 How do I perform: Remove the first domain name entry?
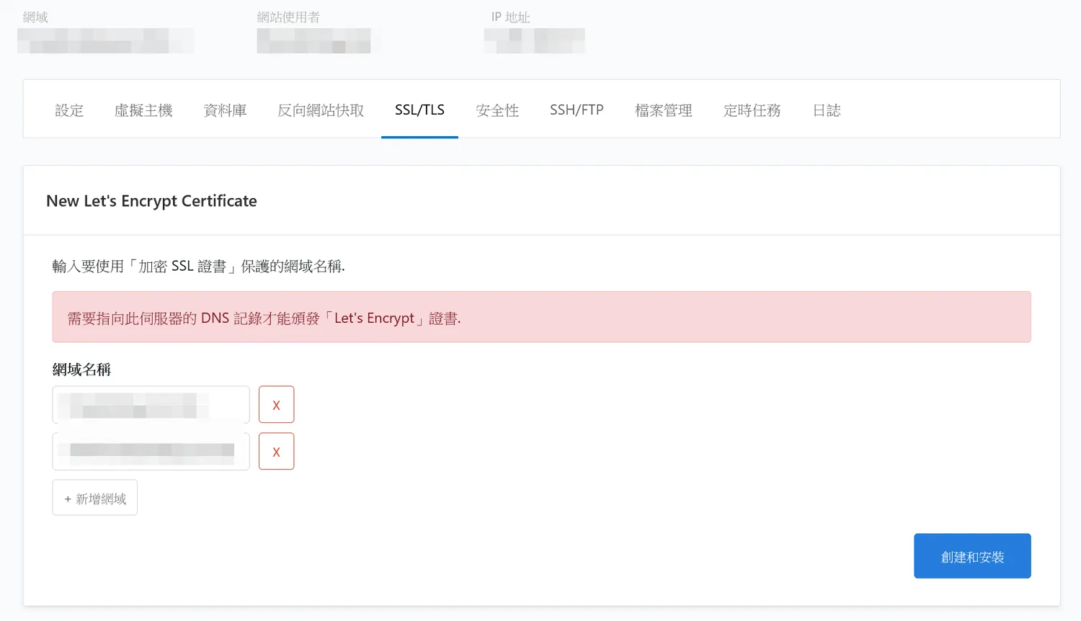tap(276, 405)
